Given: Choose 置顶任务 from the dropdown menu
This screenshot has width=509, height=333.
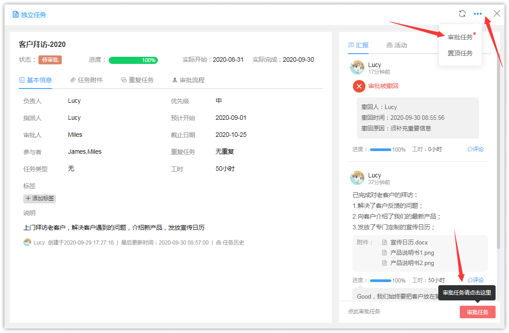Looking at the screenshot, I should tap(460, 53).
